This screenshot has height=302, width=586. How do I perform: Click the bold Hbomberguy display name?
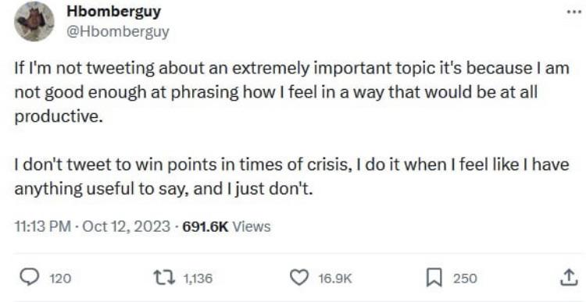click(114, 12)
